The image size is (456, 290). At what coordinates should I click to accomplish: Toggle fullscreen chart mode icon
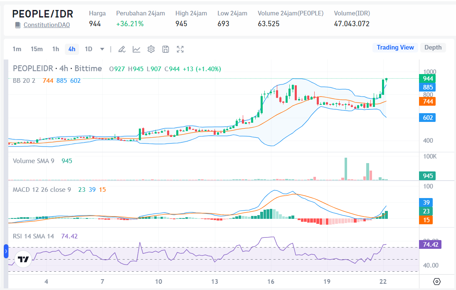(x=180, y=49)
